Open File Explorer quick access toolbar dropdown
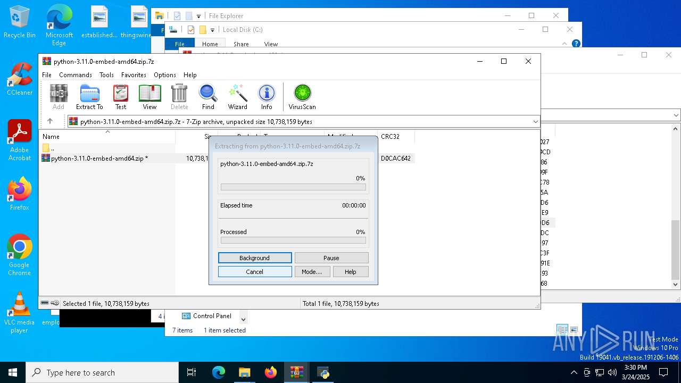Image resolution: width=681 pixels, height=383 pixels. coord(198,16)
